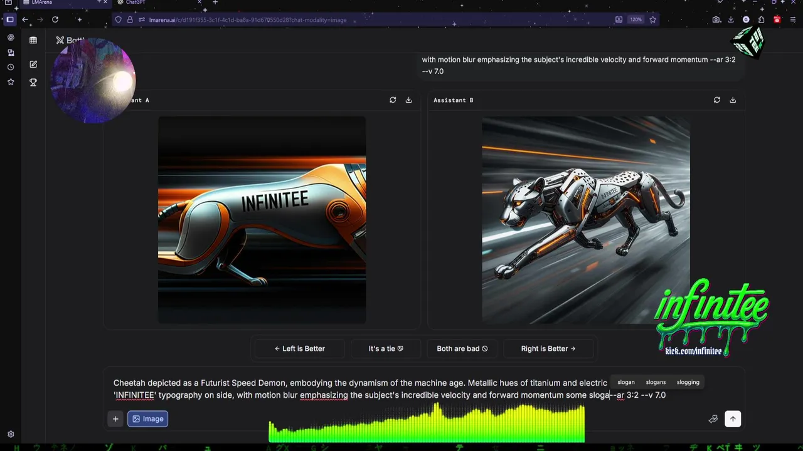This screenshot has height=451, width=803.
Task: Vote It's a tie
Action: coord(386,348)
